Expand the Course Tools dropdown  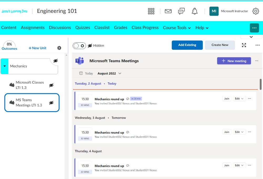pos(177,28)
